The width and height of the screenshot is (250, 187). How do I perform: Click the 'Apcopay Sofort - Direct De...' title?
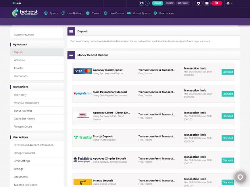[111, 113]
